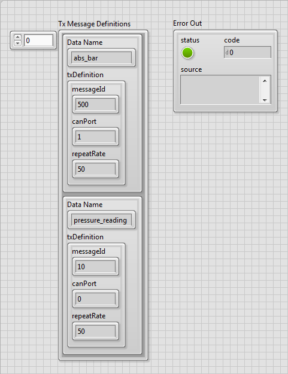This screenshot has width=288, height=374.
Task: Select the messageId field showing 10
Action: pyautogui.click(x=95, y=266)
